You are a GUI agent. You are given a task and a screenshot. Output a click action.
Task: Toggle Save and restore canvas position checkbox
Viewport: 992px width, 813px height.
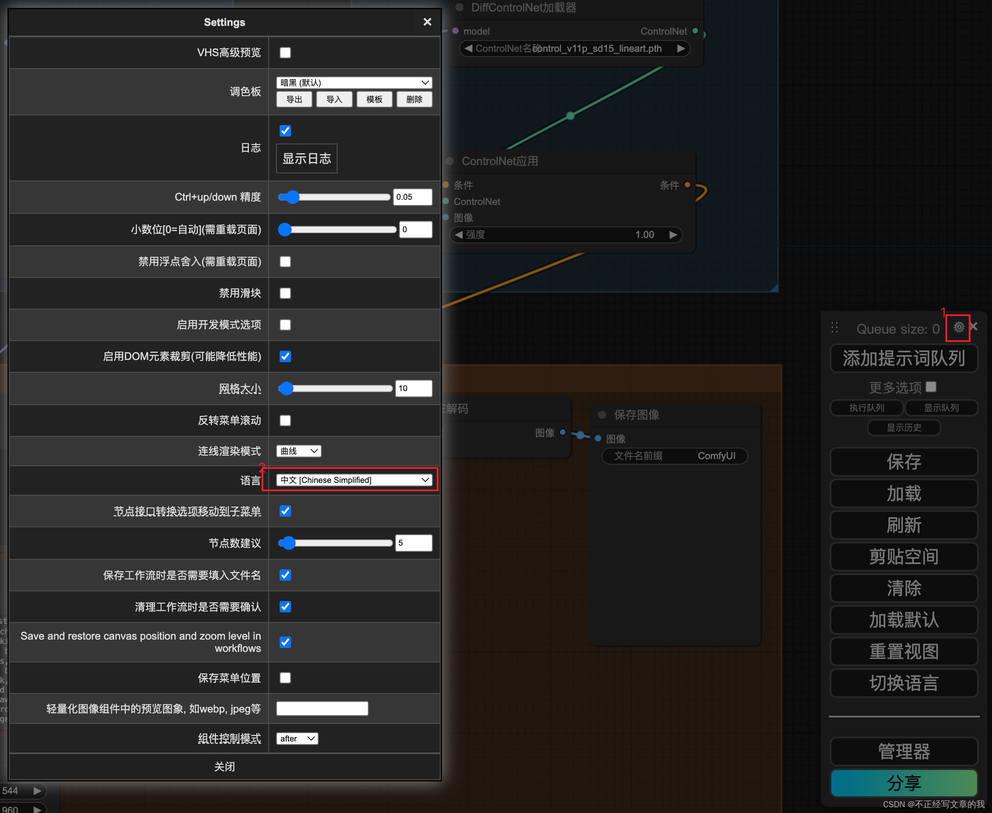pos(285,642)
